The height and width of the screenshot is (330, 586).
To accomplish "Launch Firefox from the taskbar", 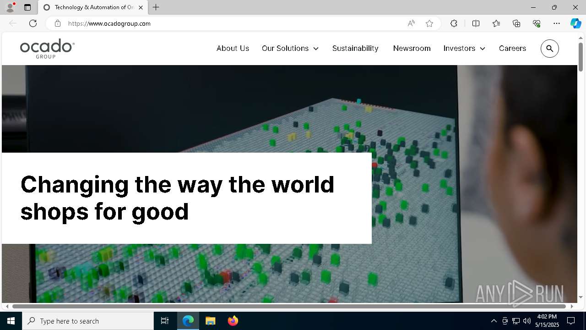I will 233,321.
